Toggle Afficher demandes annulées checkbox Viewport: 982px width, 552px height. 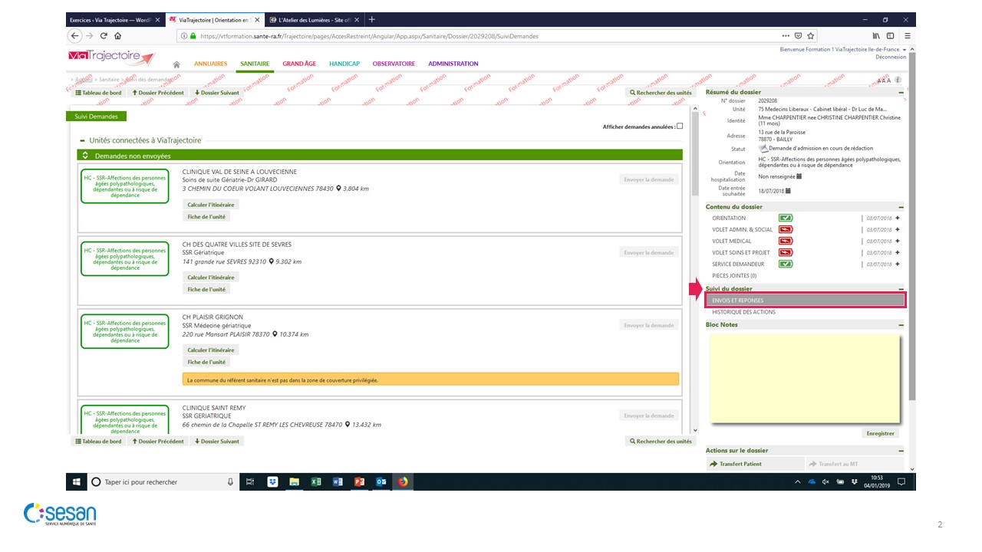click(x=680, y=127)
